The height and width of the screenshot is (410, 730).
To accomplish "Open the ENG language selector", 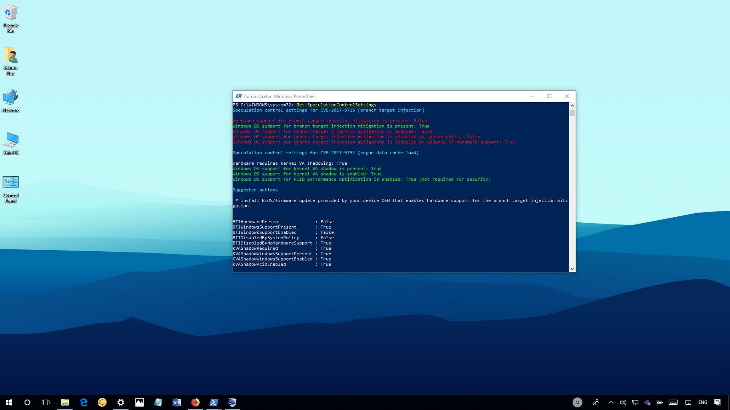I will (703, 402).
